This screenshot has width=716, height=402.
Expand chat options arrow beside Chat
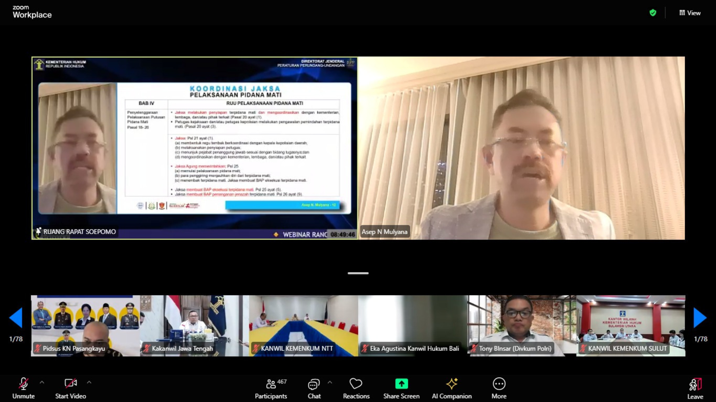330,382
